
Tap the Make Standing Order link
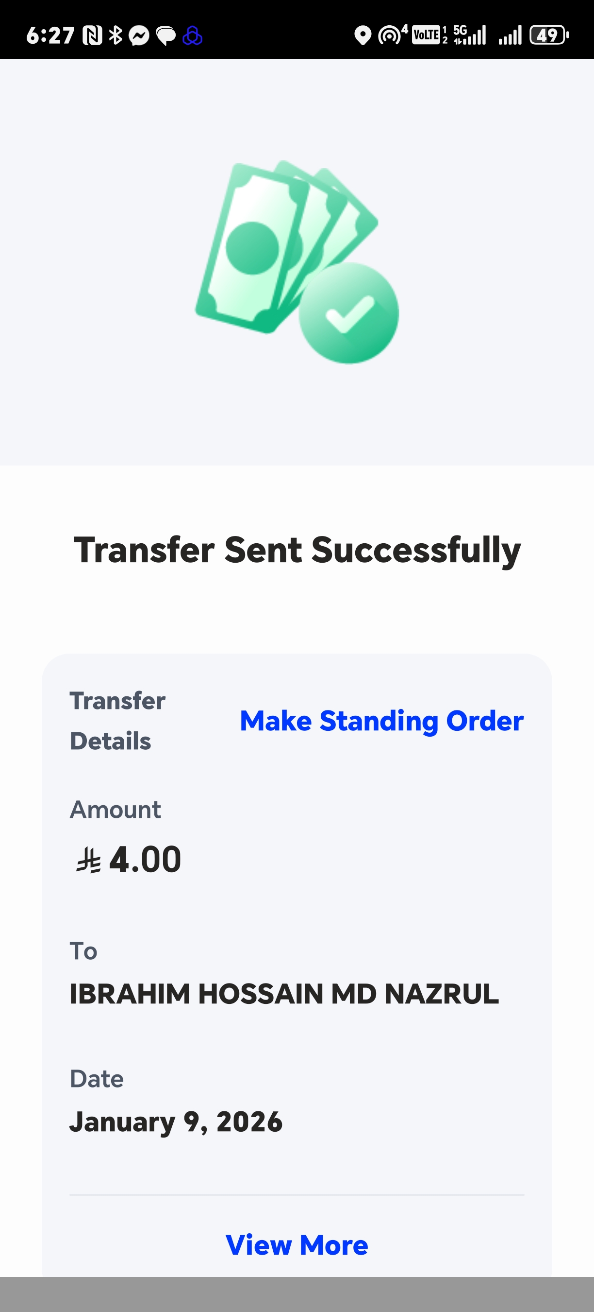381,721
